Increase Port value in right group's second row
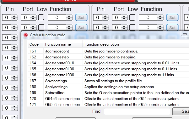The width and height of the screenshot is (189, 119). tap(124, 26)
